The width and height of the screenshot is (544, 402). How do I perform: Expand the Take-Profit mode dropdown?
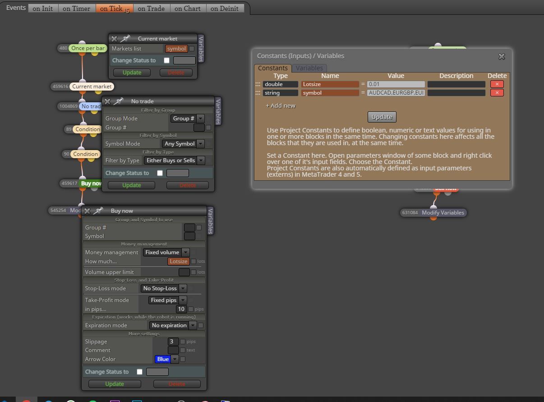tap(167, 300)
